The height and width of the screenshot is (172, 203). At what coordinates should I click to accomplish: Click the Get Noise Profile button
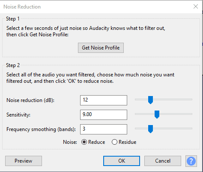(x=101, y=48)
